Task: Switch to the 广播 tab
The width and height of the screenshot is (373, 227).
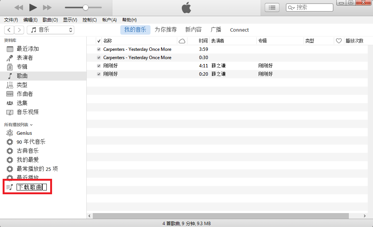Action: [216, 30]
